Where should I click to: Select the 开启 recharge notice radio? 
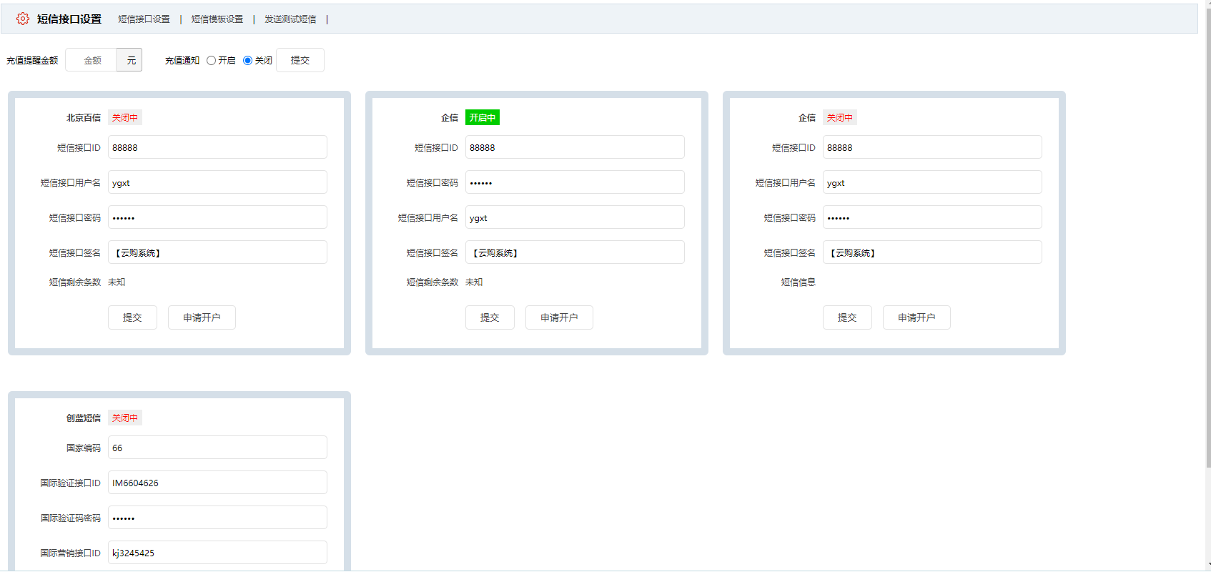pos(211,61)
